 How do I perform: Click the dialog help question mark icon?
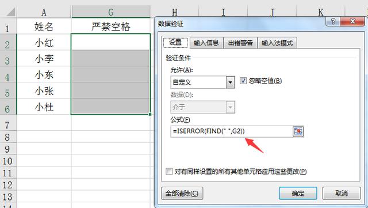[x=333, y=21]
